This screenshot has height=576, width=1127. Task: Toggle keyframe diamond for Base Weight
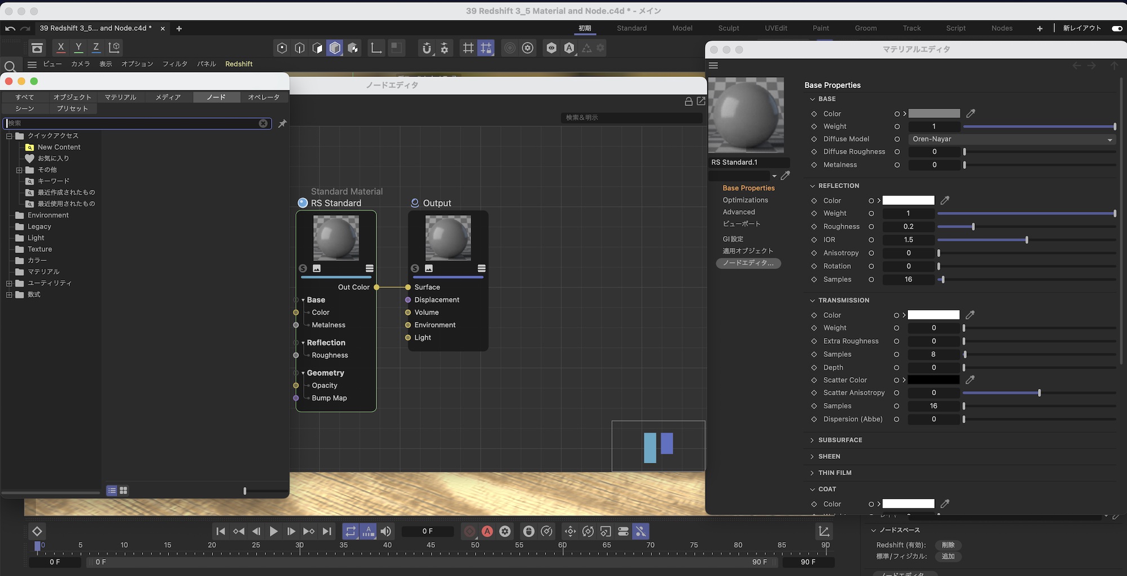[814, 127]
